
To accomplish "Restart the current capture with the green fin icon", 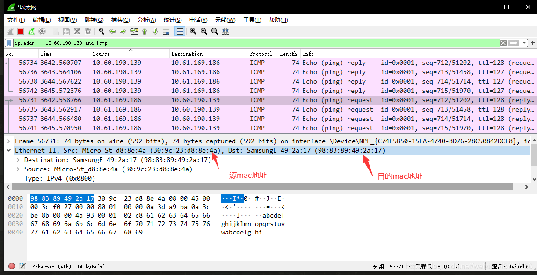I will click(31, 31).
